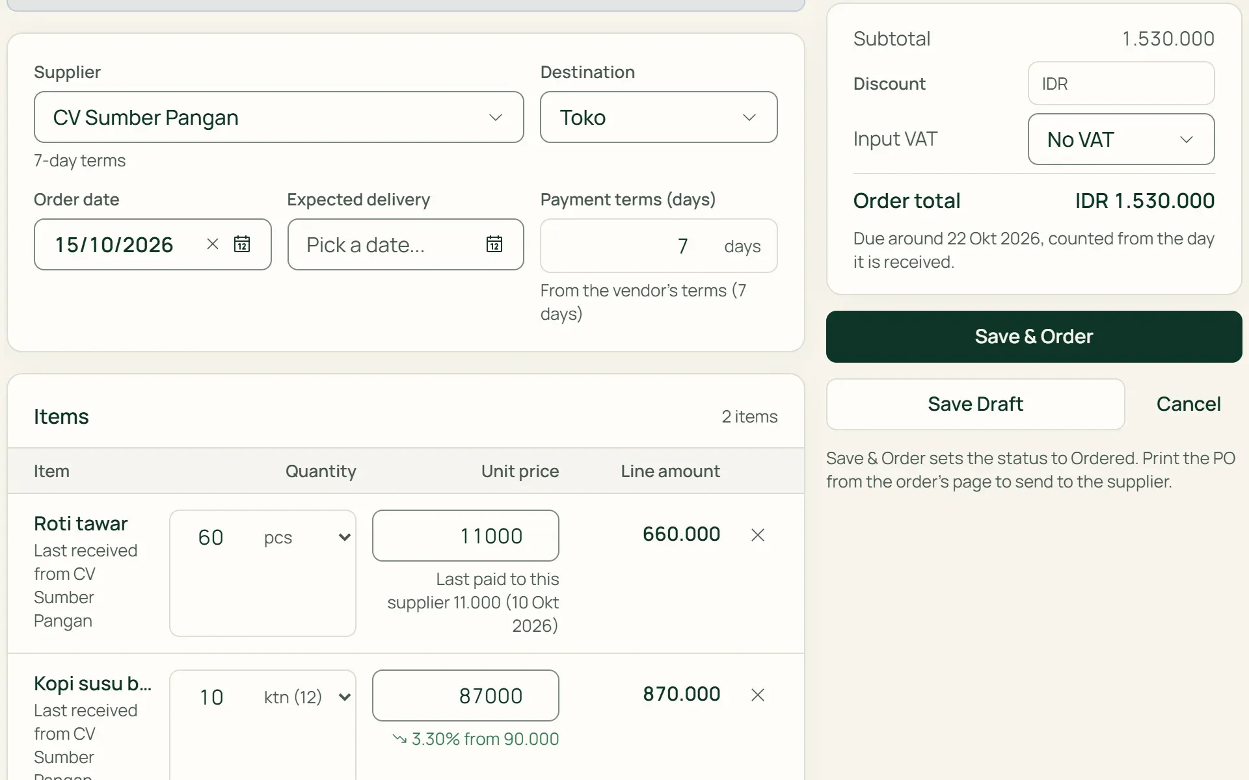Click the IDR 1.530.000 order total

click(1144, 201)
